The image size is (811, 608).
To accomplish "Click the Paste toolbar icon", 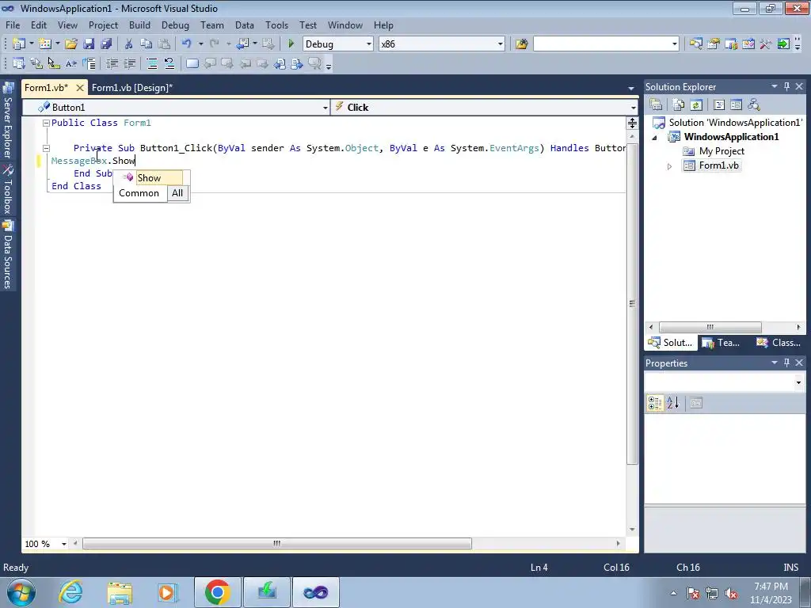I will [x=164, y=44].
